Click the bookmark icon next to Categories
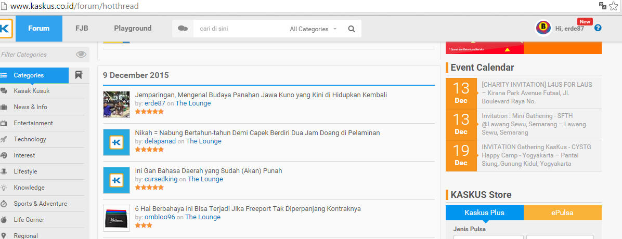 79,75
